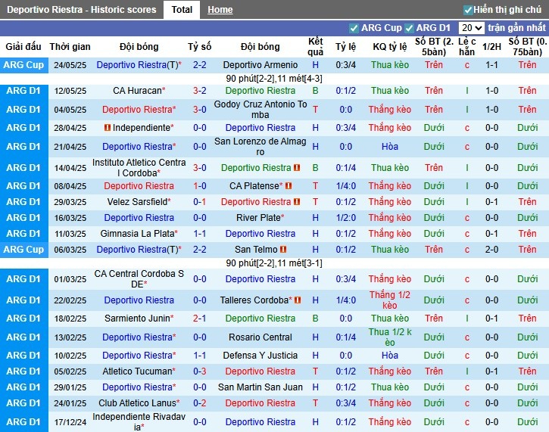Select San Martin San Juan team

pos(260,387)
